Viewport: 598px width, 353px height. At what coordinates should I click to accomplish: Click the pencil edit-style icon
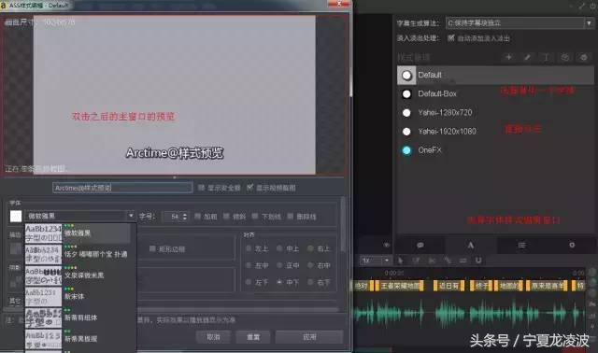pos(527,57)
